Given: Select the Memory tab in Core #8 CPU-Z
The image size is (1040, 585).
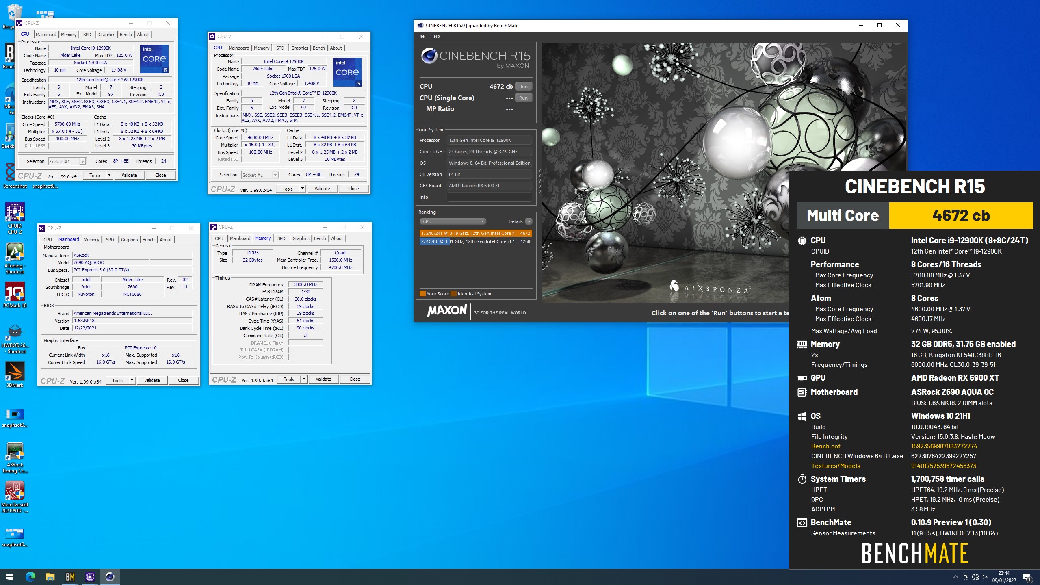Looking at the screenshot, I should tap(262, 48).
